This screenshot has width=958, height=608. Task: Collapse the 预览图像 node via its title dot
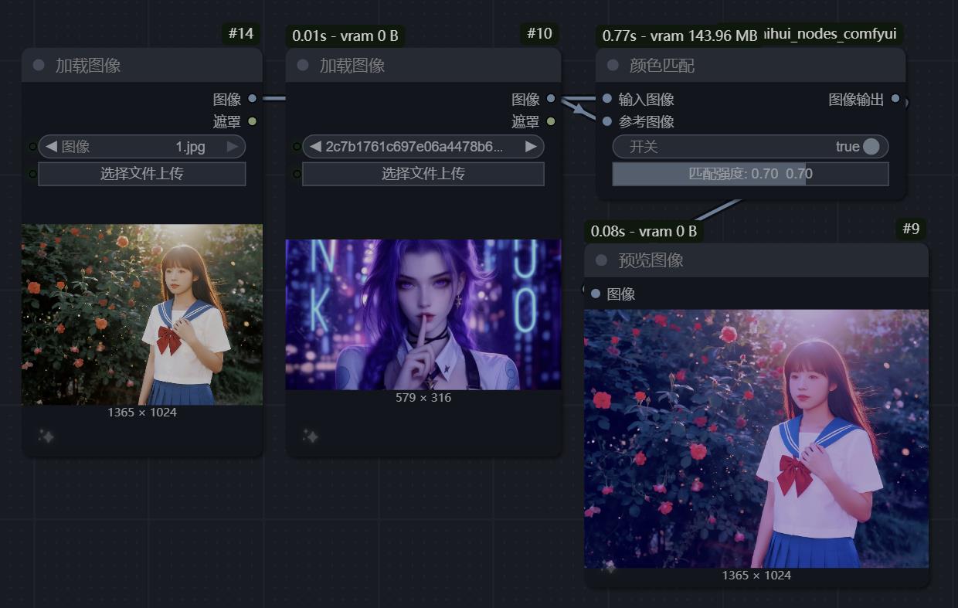[601, 260]
